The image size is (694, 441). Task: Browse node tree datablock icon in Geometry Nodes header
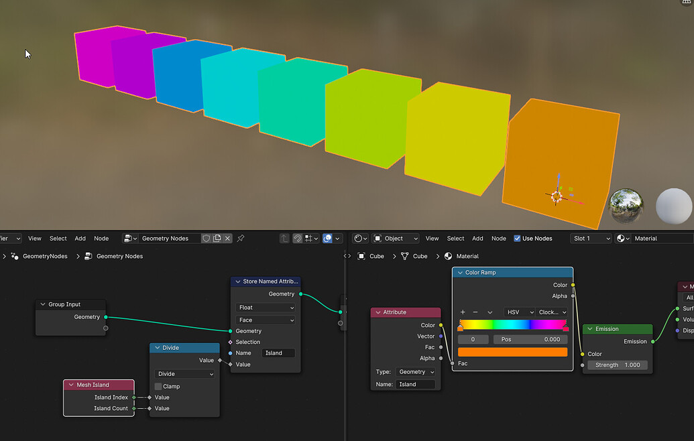(x=129, y=239)
